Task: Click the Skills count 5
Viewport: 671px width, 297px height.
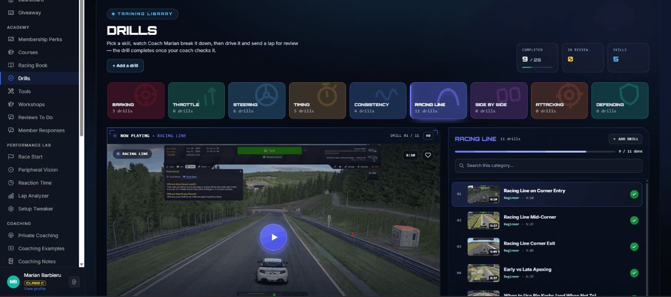Action: (616, 59)
